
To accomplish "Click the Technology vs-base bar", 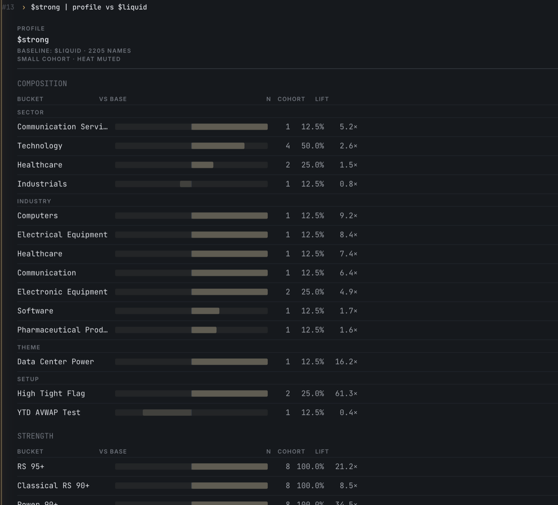I will (191, 146).
